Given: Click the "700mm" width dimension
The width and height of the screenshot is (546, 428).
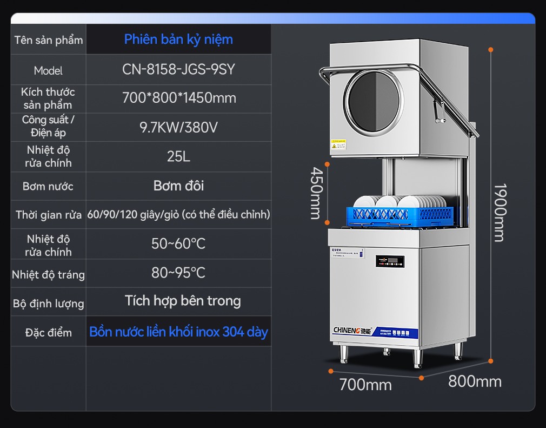Looking at the screenshot, I should pos(365,385).
